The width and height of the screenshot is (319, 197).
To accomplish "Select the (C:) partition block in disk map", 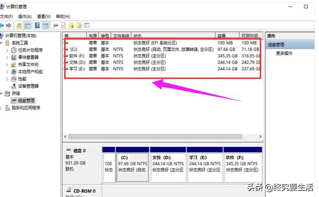I will click(133, 164).
